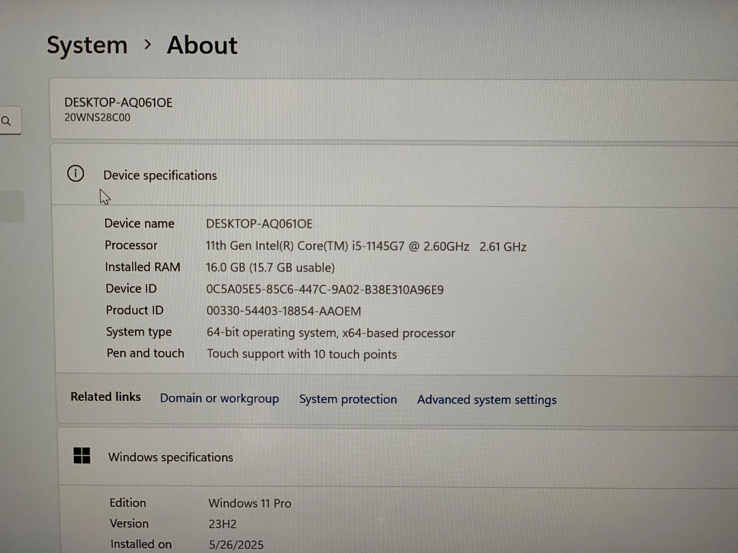Collapse the Device specifications section
The width and height of the screenshot is (738, 553).
pyautogui.click(x=395, y=175)
